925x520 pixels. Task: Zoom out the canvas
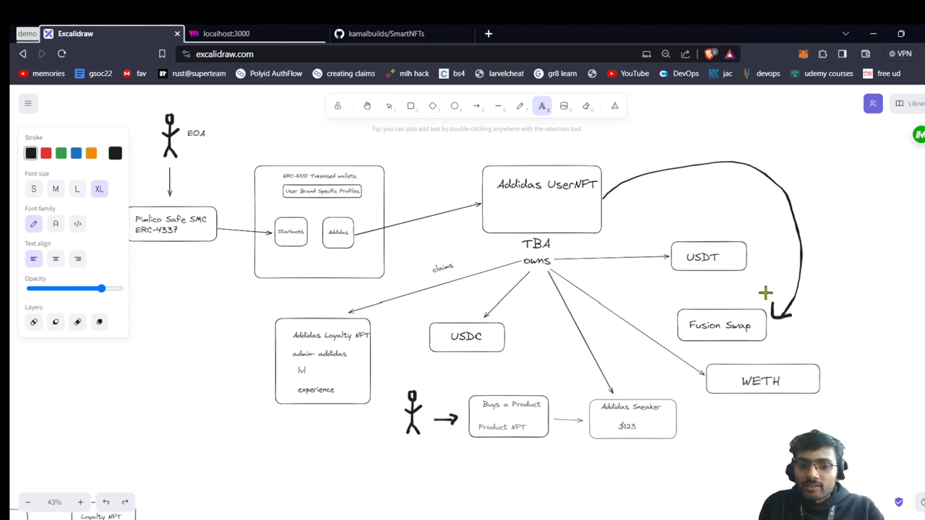pyautogui.click(x=28, y=502)
